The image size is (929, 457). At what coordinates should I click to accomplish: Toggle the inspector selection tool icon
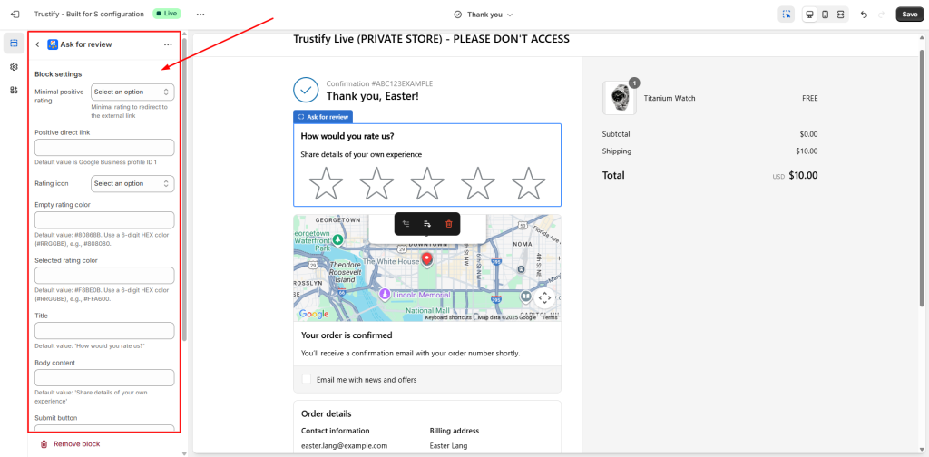pyautogui.click(x=787, y=15)
